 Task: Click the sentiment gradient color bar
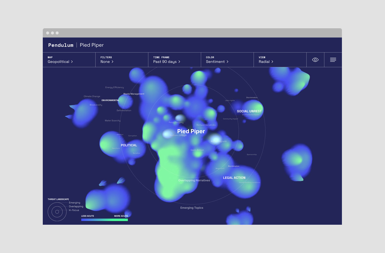[105, 220]
